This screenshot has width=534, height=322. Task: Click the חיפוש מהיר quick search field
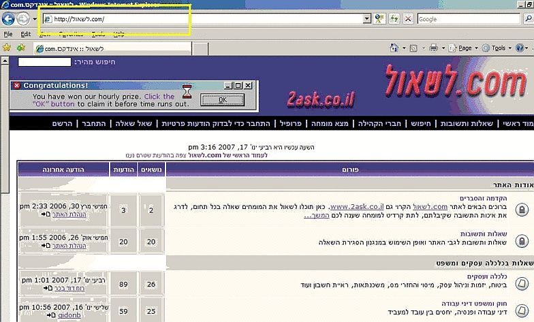[x=45, y=62]
